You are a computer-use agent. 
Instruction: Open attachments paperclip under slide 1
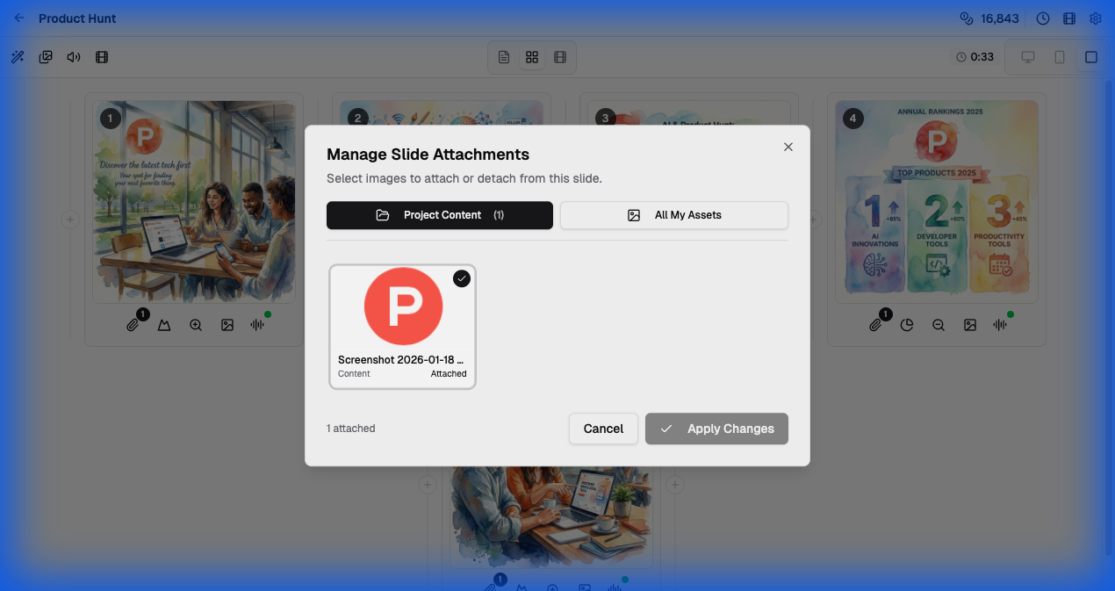133,325
